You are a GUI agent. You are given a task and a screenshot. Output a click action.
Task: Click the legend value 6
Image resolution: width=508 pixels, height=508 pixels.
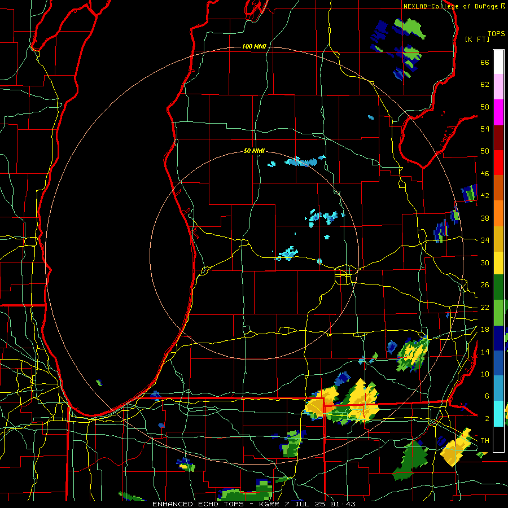487,396
